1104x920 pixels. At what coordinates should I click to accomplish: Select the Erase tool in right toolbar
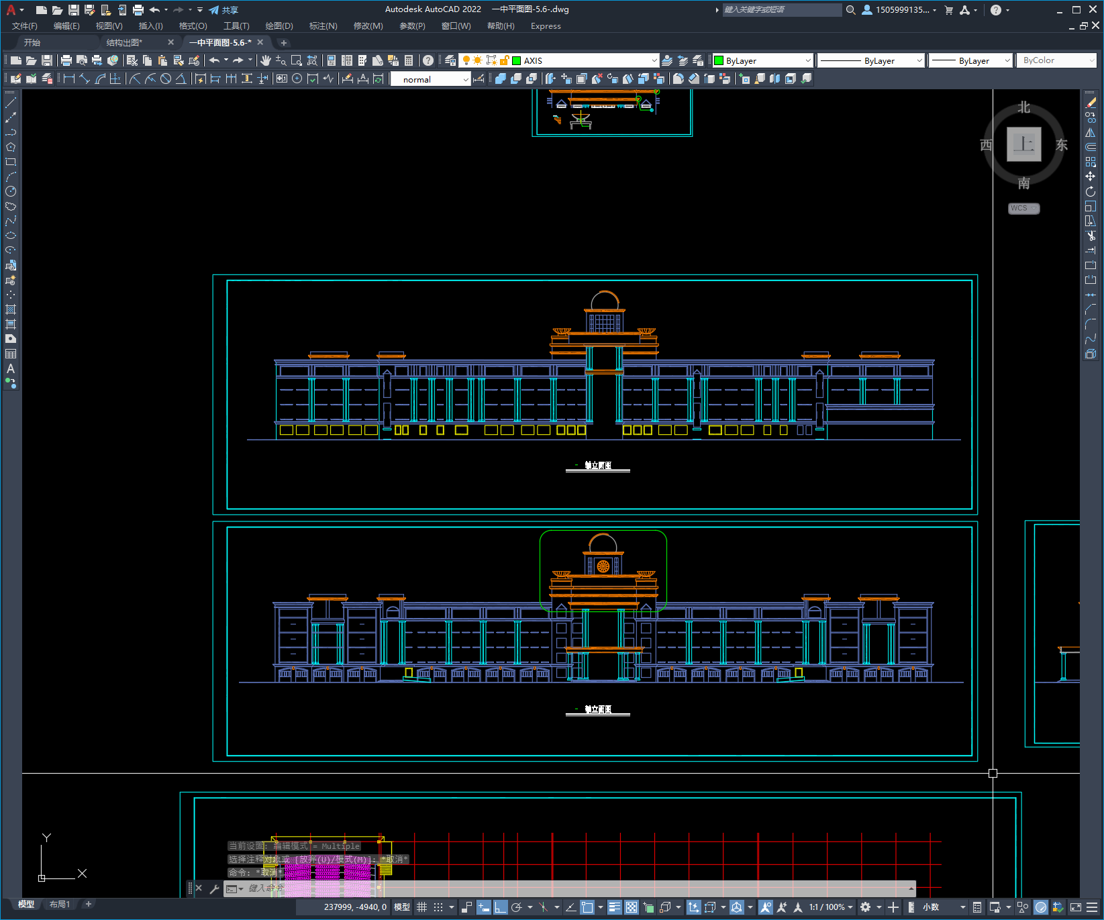click(x=1091, y=103)
